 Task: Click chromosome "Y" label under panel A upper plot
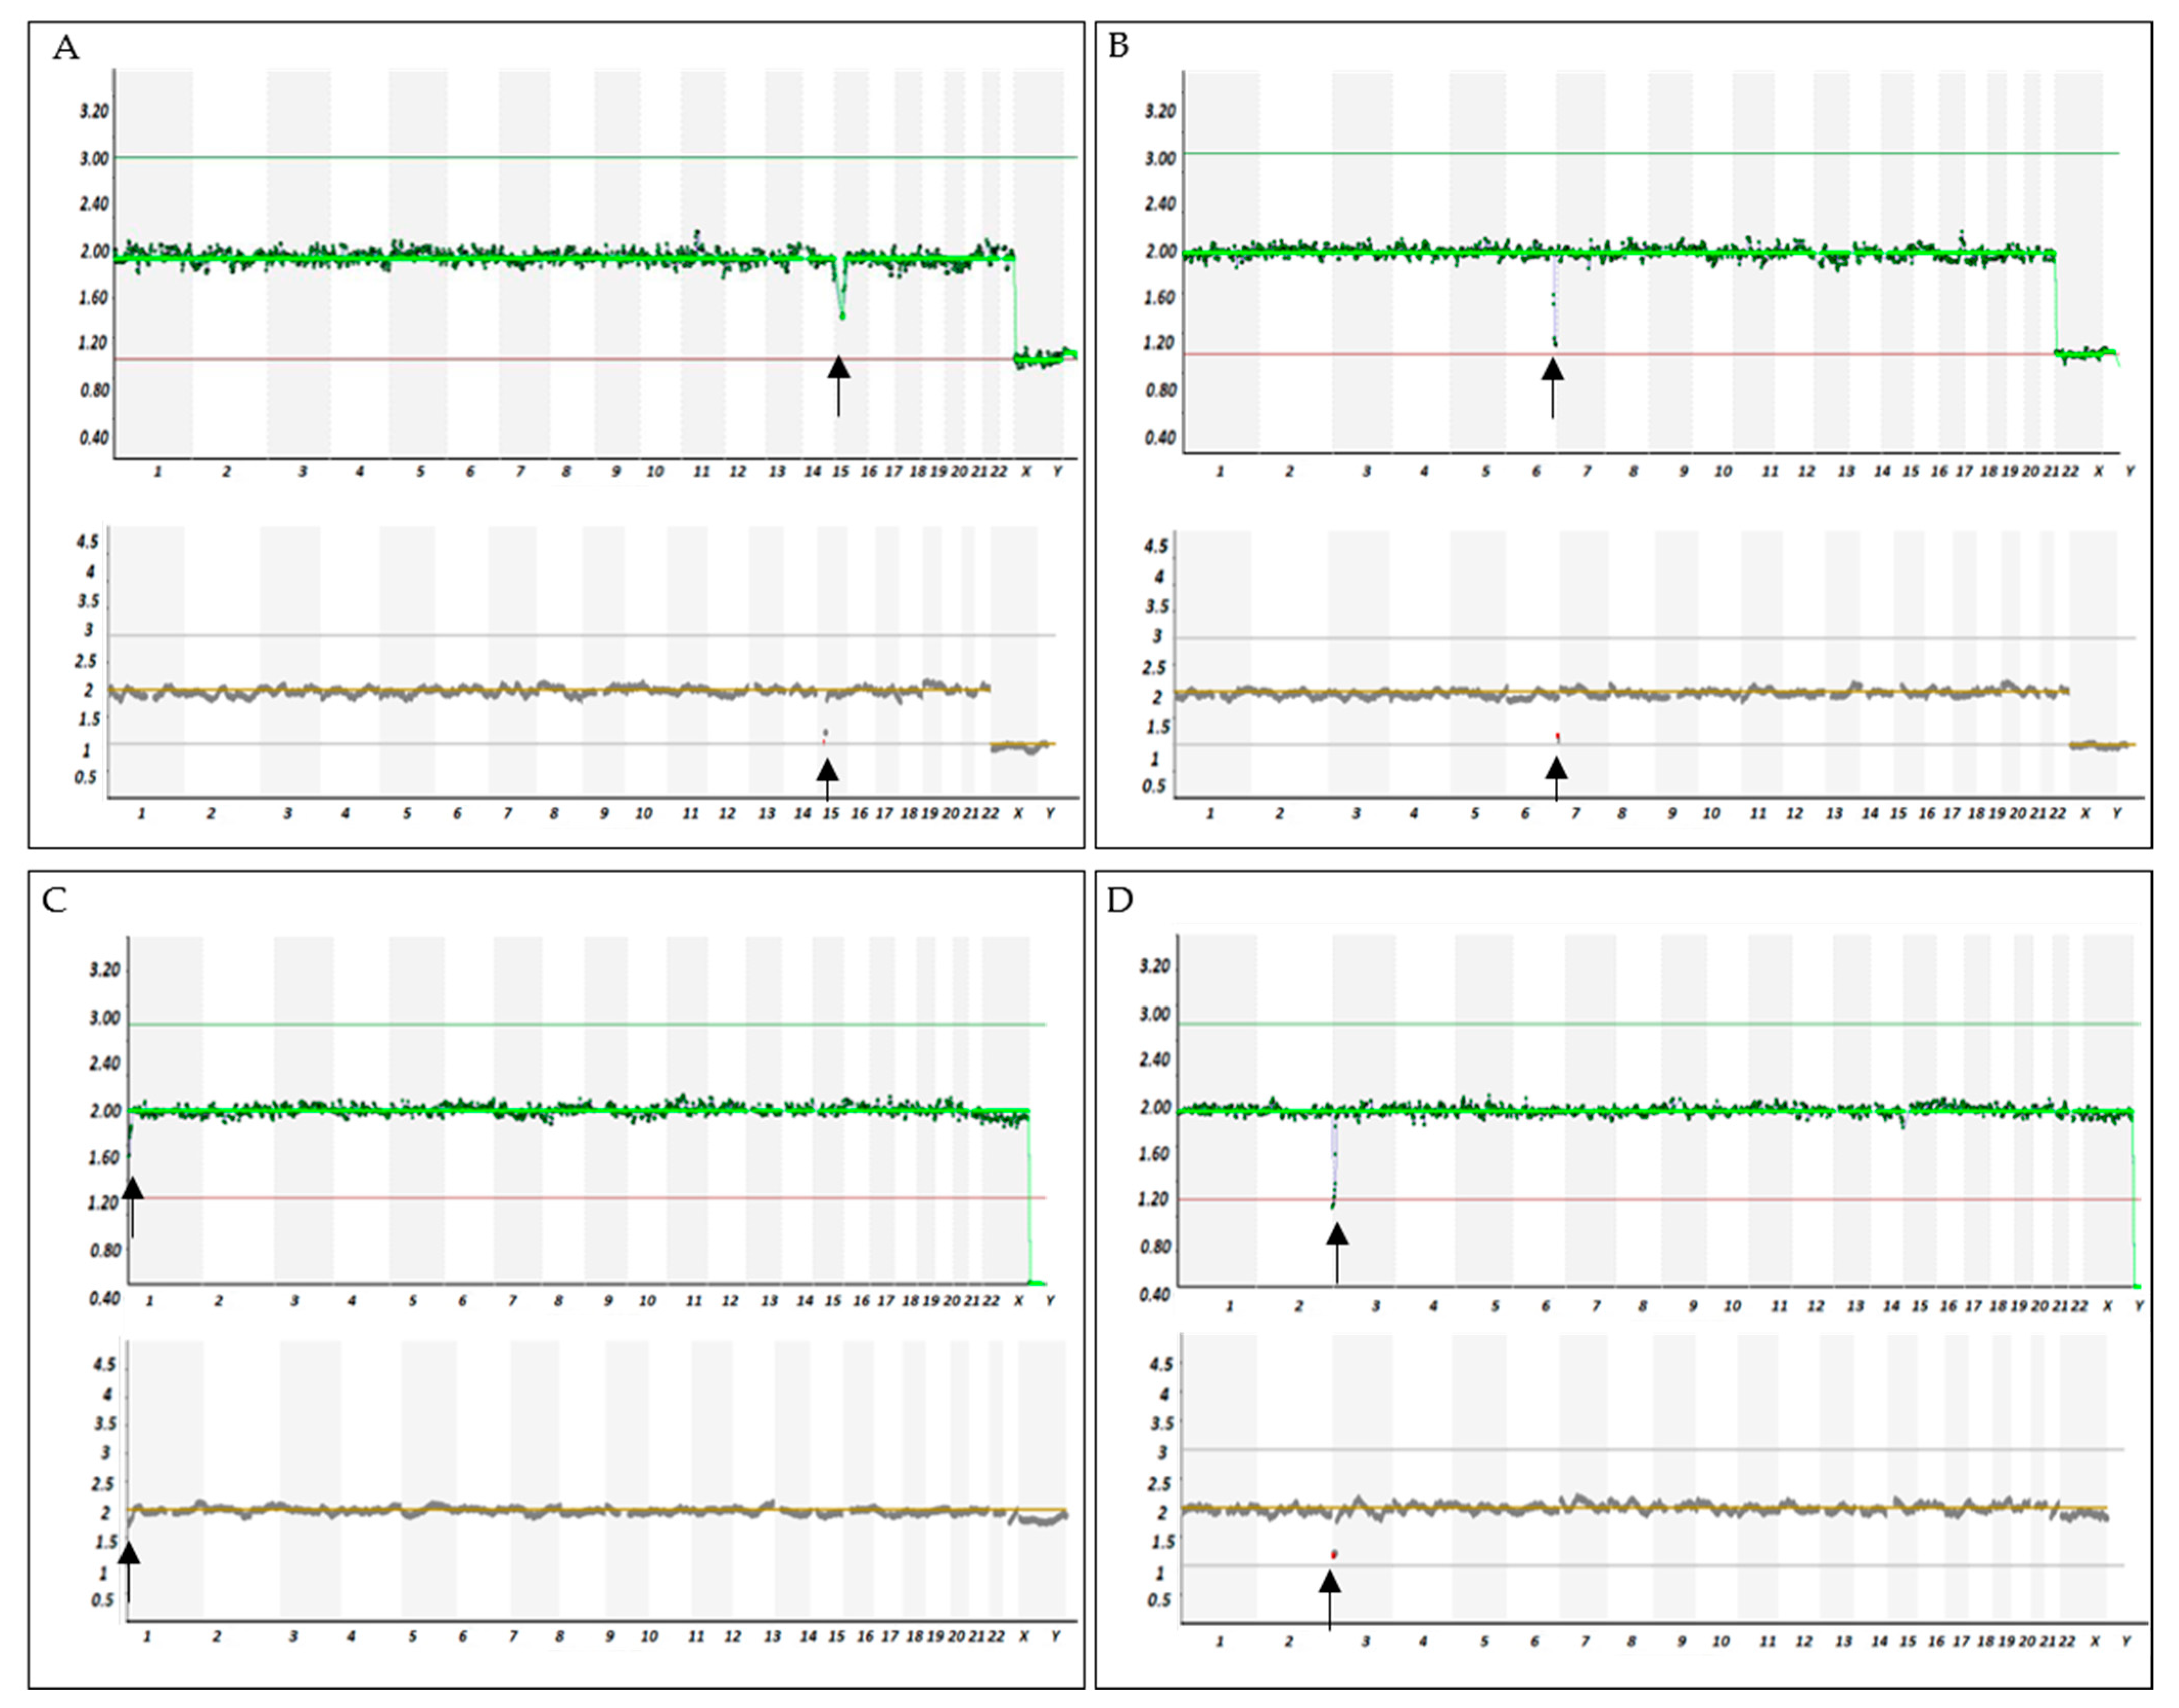(x=1058, y=472)
